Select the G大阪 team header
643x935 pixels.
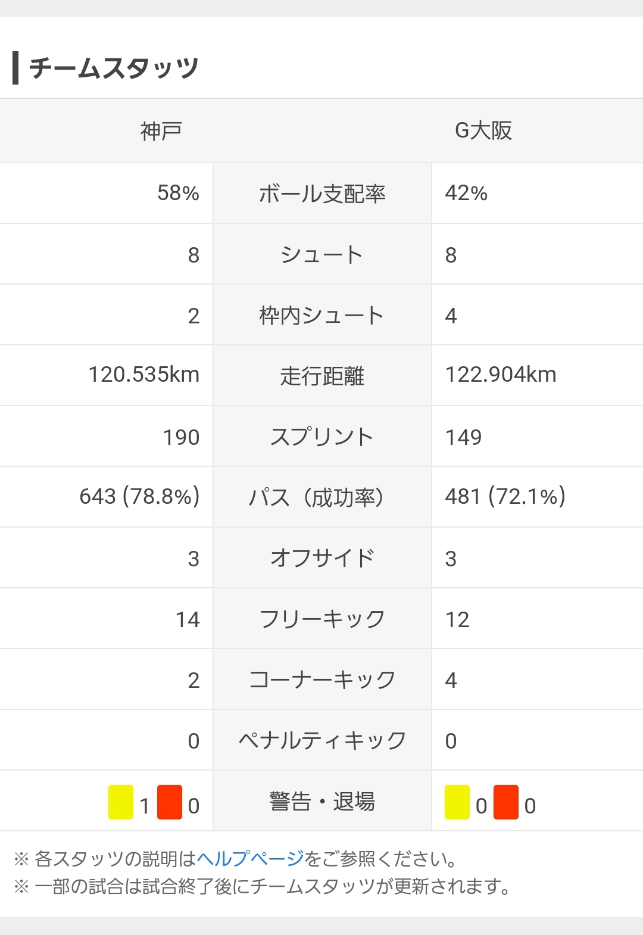coord(483,131)
